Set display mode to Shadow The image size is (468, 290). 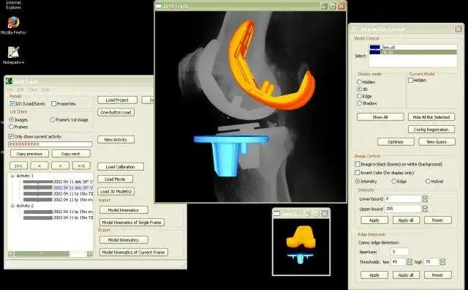click(359, 103)
